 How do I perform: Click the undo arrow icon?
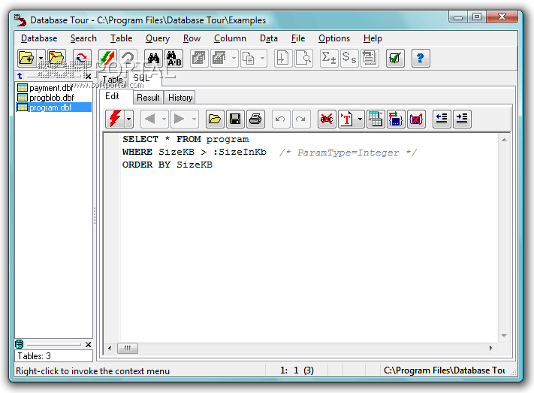point(281,119)
